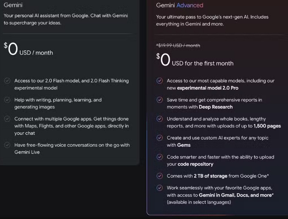Click the bold Deep Research text
The height and width of the screenshot is (219, 288).
pos(216,107)
